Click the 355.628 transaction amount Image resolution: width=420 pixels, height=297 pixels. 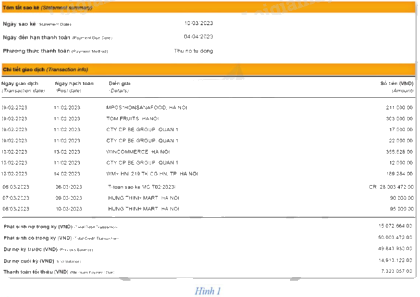(x=399, y=151)
